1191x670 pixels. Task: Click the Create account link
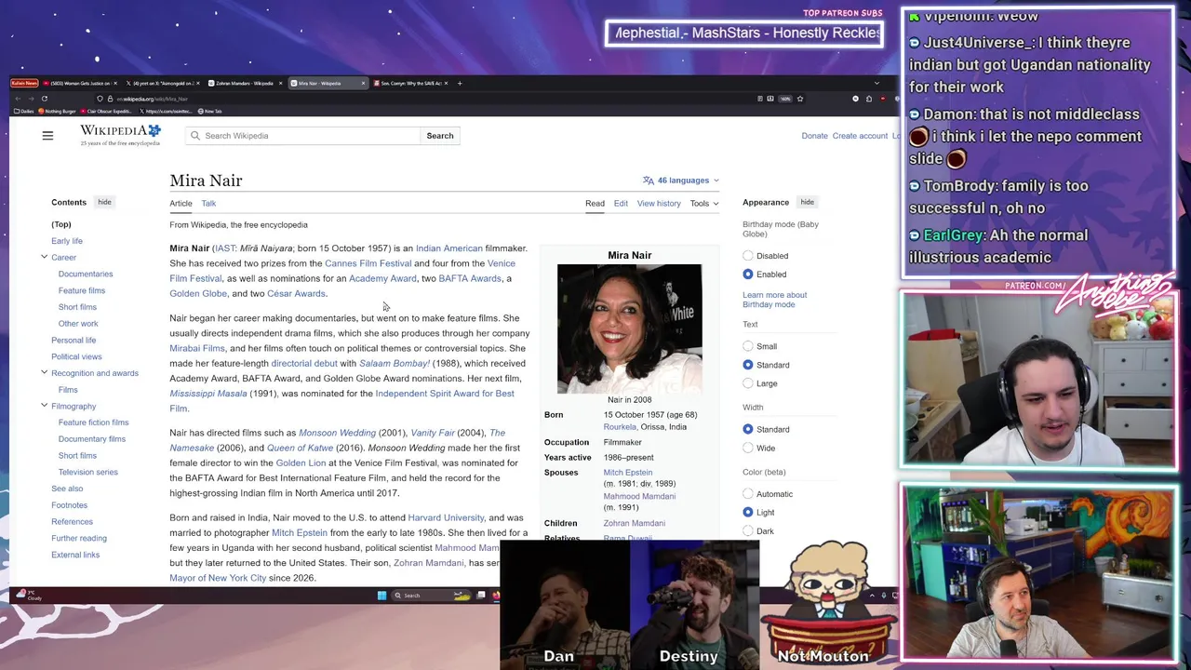click(860, 136)
